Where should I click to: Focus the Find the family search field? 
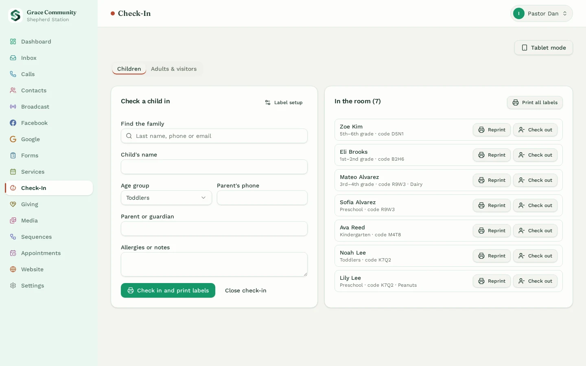[x=214, y=136]
